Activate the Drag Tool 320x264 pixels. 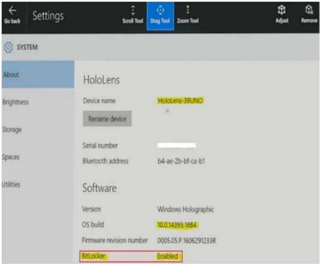click(x=160, y=16)
